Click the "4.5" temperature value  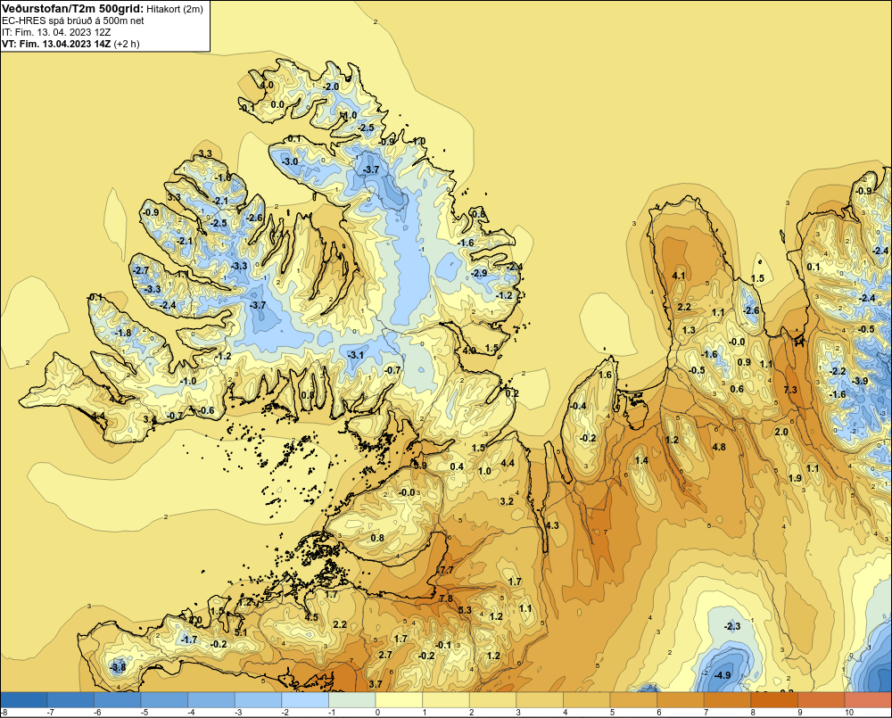(311, 617)
